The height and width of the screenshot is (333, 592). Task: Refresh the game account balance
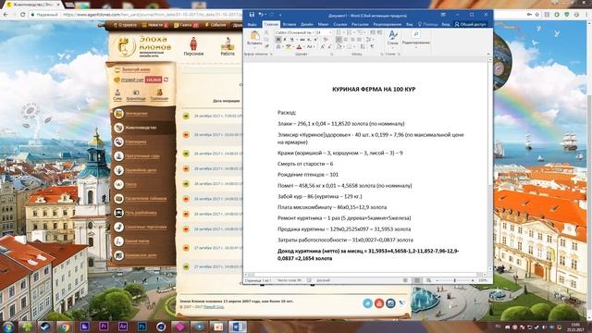tap(166, 80)
